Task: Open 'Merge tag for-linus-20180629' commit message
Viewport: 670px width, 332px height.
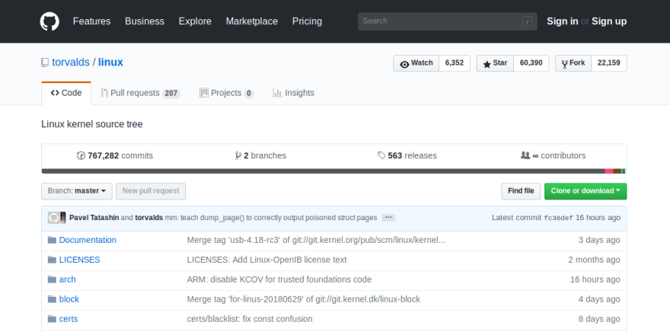Action: [x=303, y=299]
